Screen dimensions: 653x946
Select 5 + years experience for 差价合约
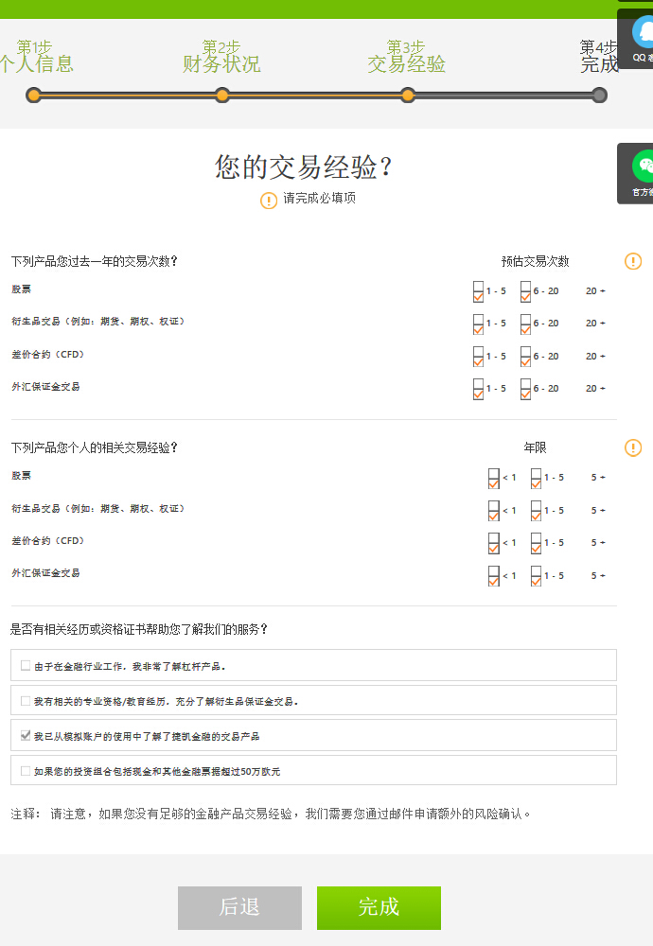[598, 543]
